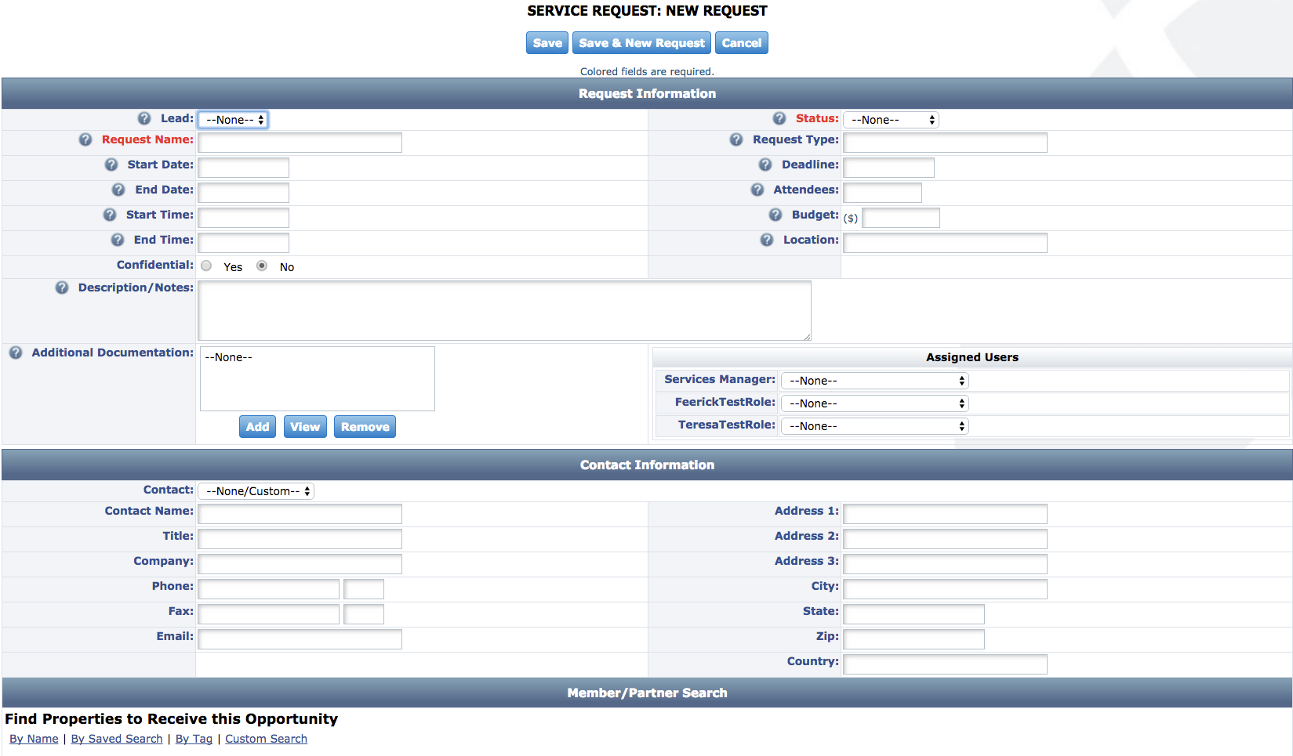1293x756 pixels.
Task: Open the Contact None/Custom dropdown
Action: 256,491
